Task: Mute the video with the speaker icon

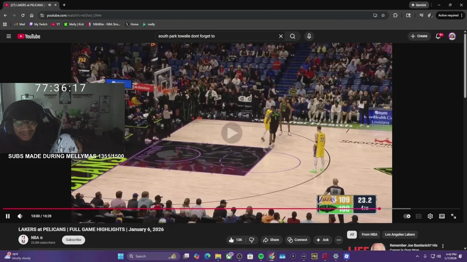Action: click(20, 216)
